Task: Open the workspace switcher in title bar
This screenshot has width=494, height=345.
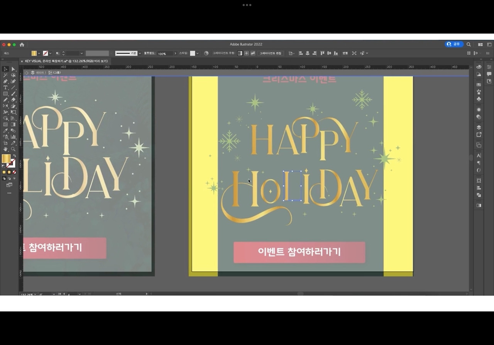Action: tap(480, 45)
